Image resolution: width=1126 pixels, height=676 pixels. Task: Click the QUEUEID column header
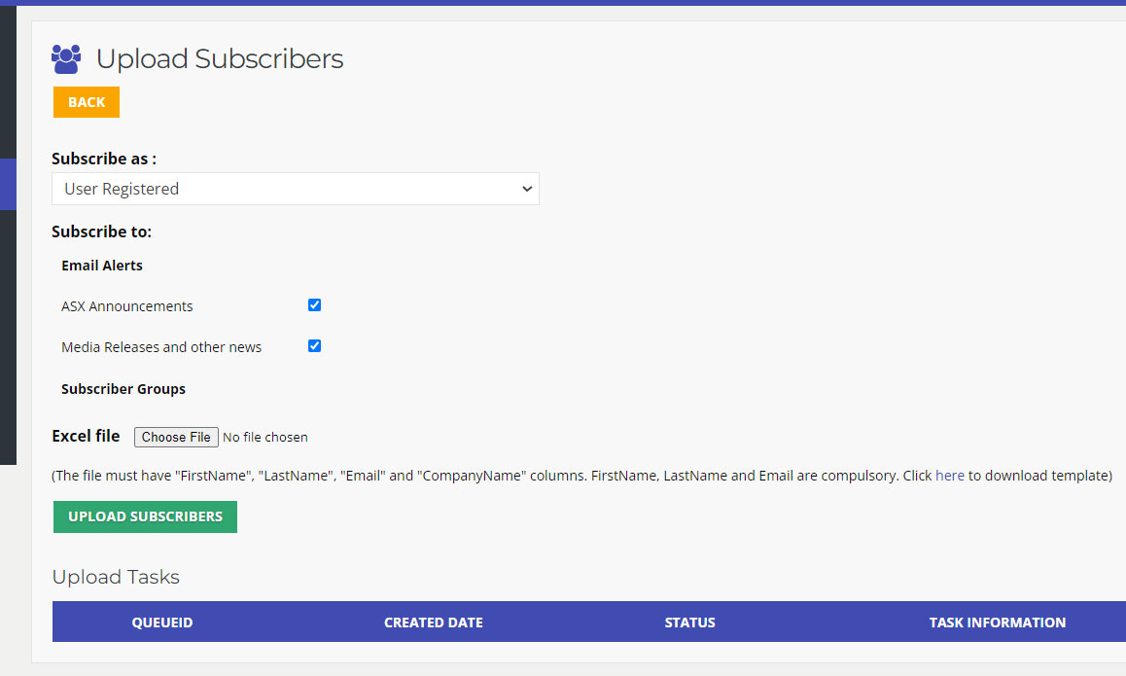click(x=162, y=623)
